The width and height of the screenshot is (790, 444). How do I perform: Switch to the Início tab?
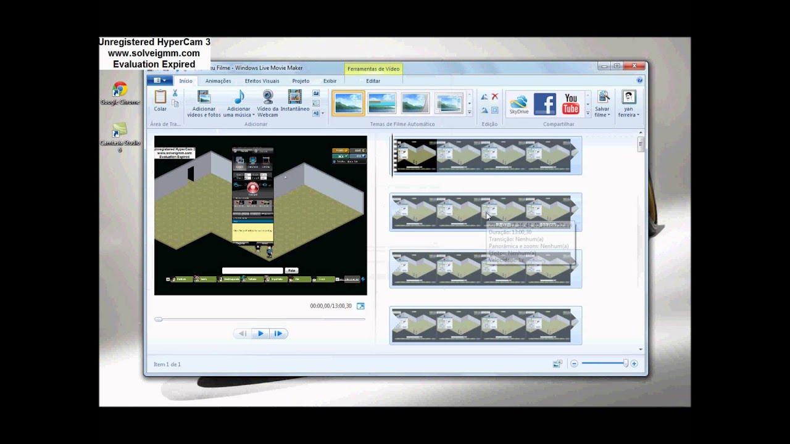[x=186, y=81]
